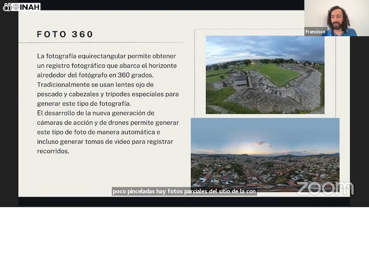Click the text line 'El desarrollo de la nueva generación de'
The width and height of the screenshot is (369, 268).
coord(95,113)
